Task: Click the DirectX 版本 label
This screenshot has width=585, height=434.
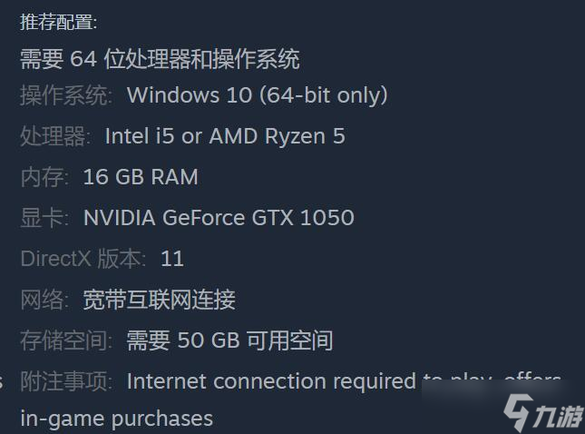Action: (83, 259)
